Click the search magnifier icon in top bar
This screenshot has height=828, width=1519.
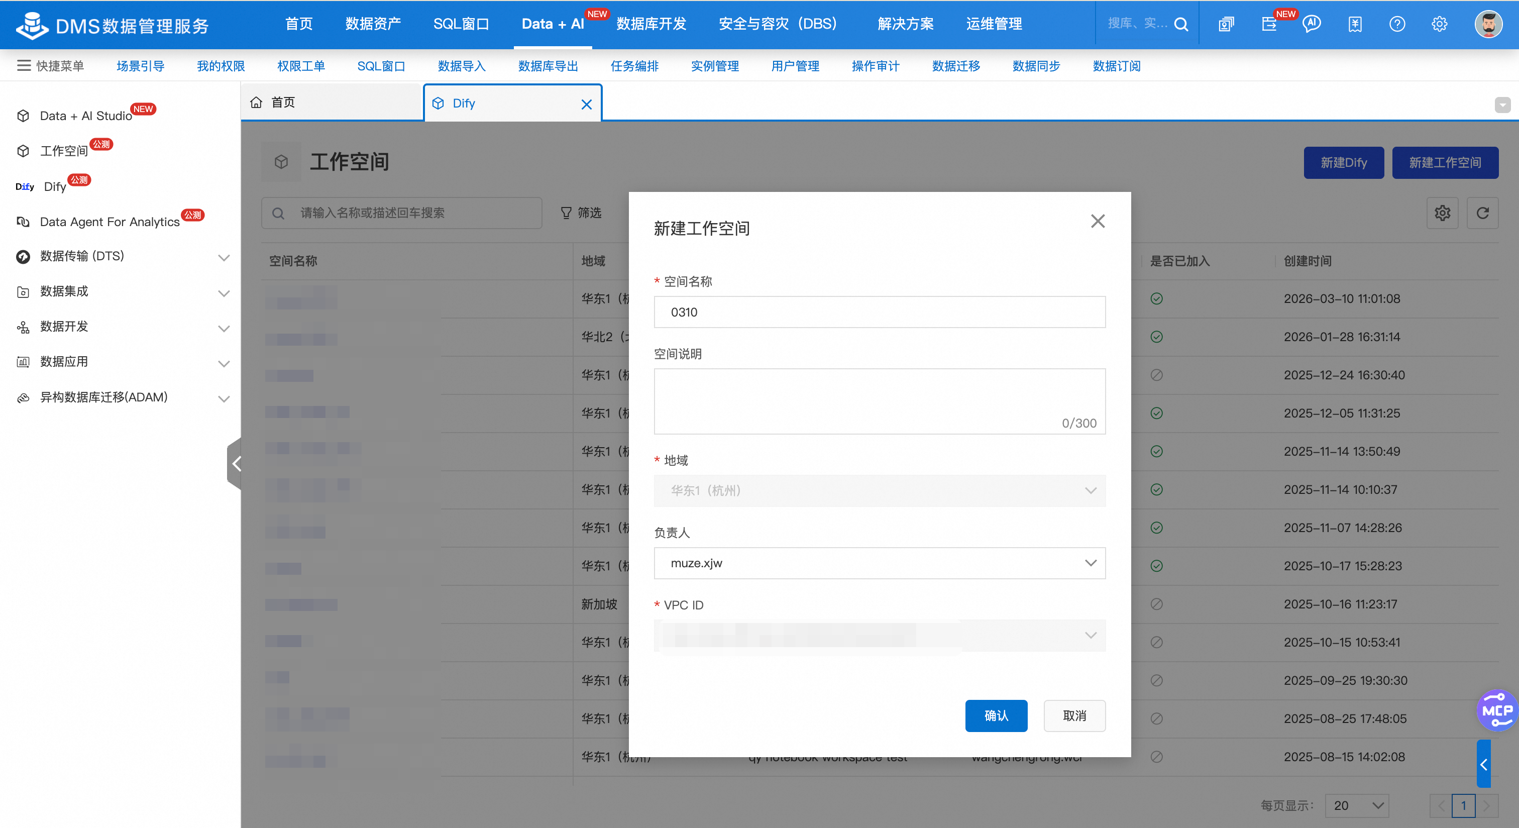tap(1181, 24)
